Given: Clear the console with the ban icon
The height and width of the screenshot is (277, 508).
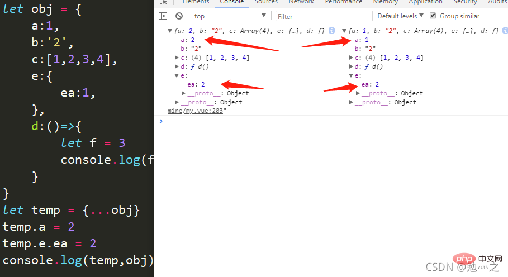Looking at the screenshot, I should 179,16.
